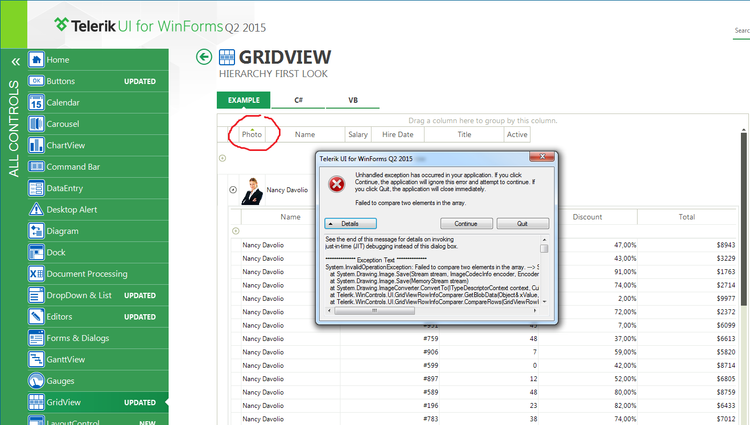Open the Editors control icon

click(x=36, y=316)
